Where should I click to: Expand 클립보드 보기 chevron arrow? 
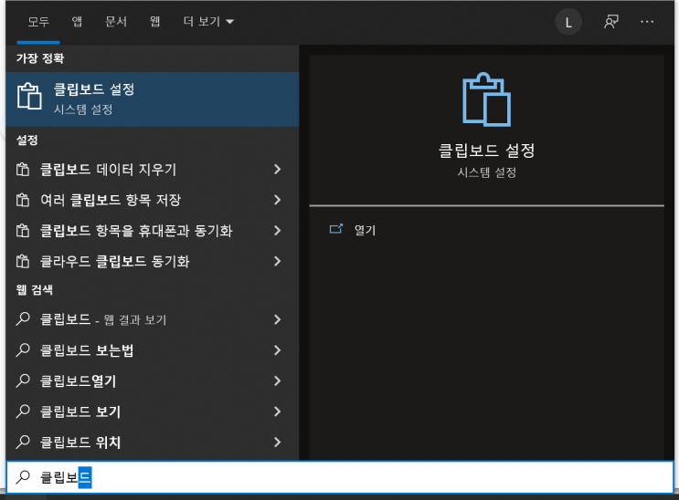(278, 411)
